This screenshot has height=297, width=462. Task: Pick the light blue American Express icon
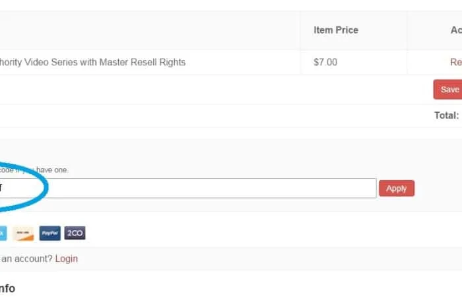(3, 234)
